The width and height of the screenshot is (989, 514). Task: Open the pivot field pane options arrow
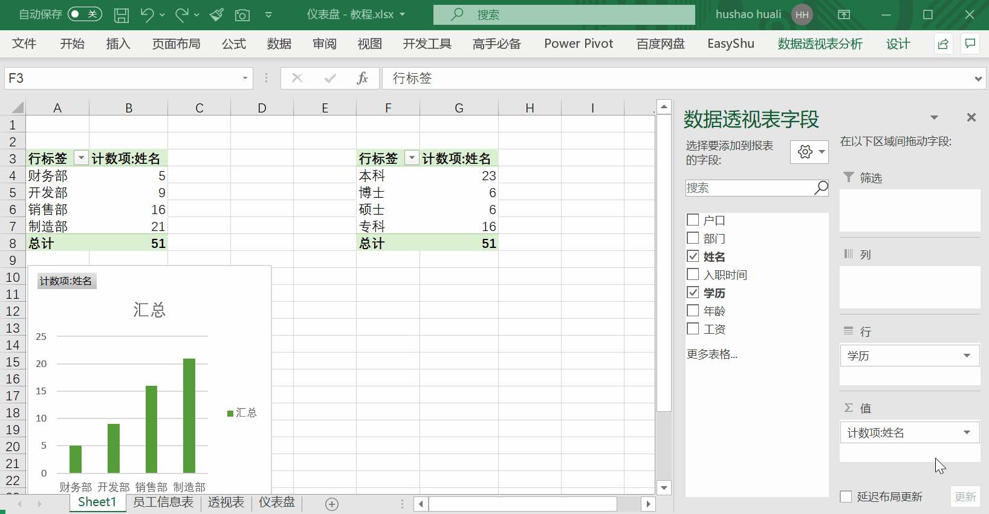click(934, 117)
